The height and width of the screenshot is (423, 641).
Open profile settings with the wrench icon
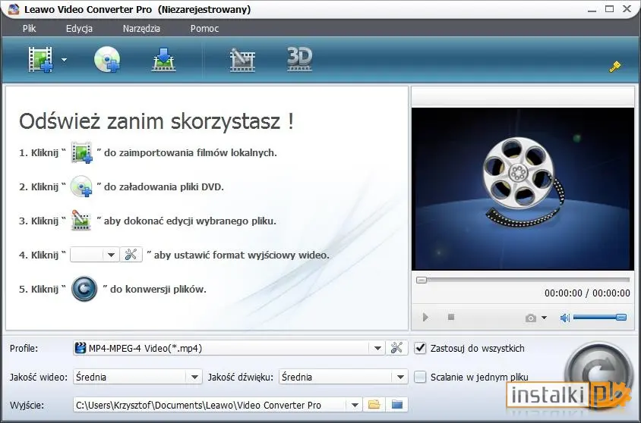click(x=396, y=348)
